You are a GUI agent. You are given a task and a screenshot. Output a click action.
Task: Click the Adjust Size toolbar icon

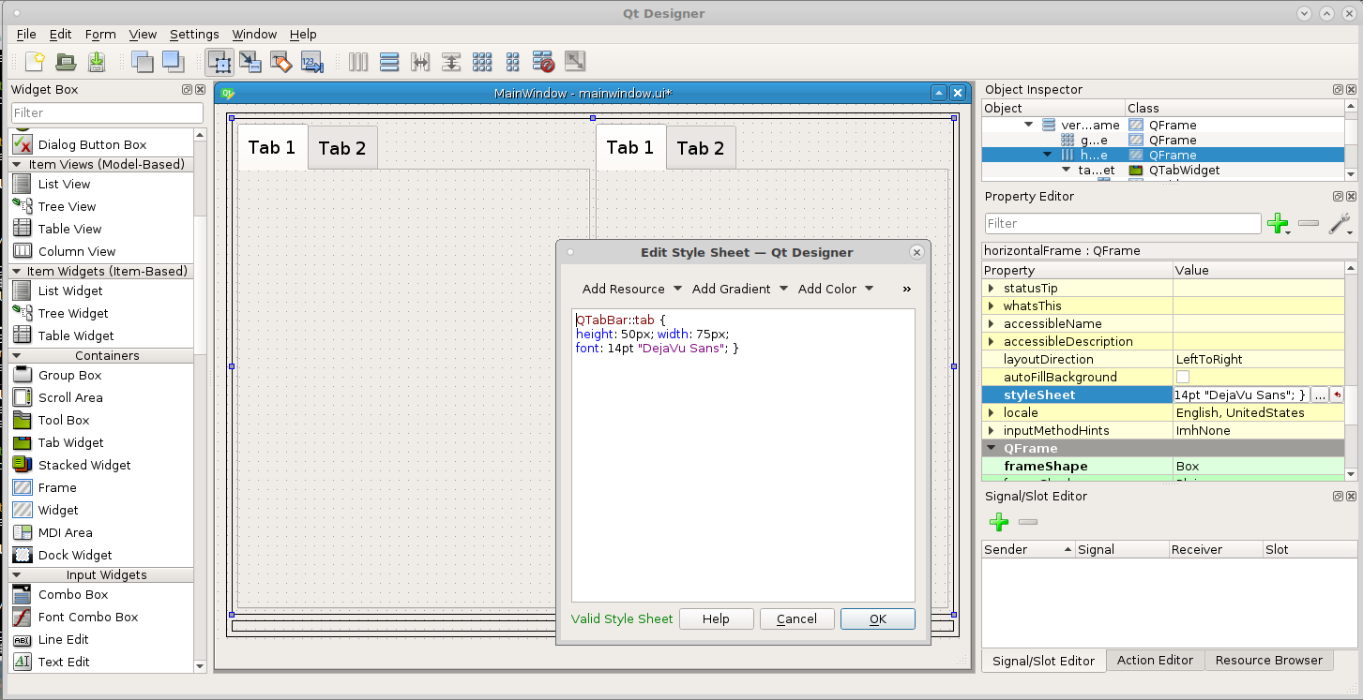[575, 62]
